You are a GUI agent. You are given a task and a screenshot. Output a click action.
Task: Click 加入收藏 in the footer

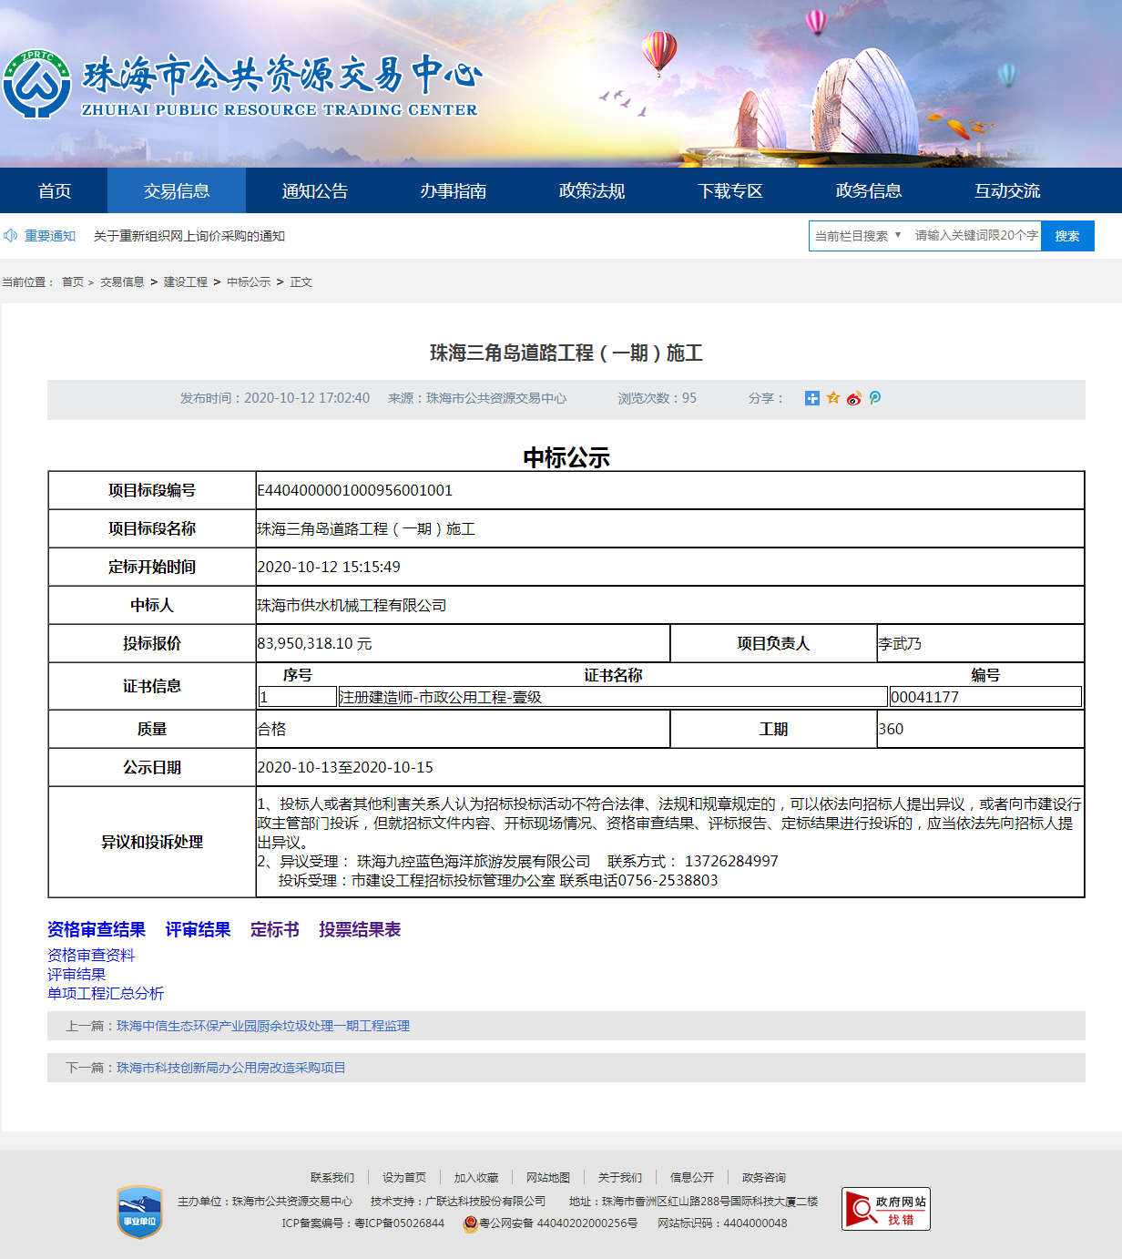tap(476, 1178)
